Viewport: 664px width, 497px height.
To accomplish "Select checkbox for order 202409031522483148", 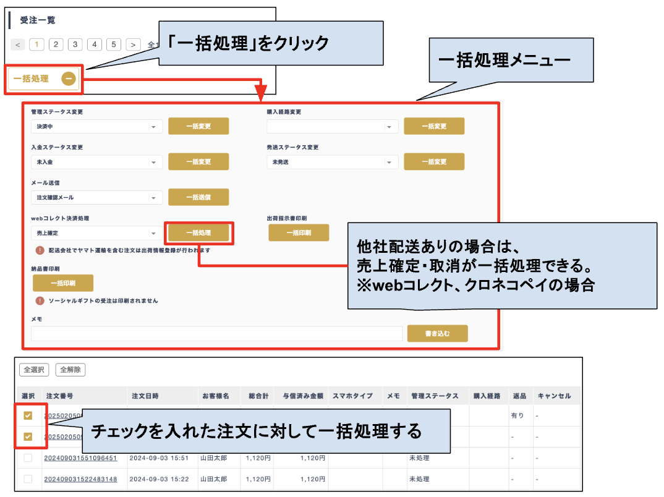I will (28, 479).
